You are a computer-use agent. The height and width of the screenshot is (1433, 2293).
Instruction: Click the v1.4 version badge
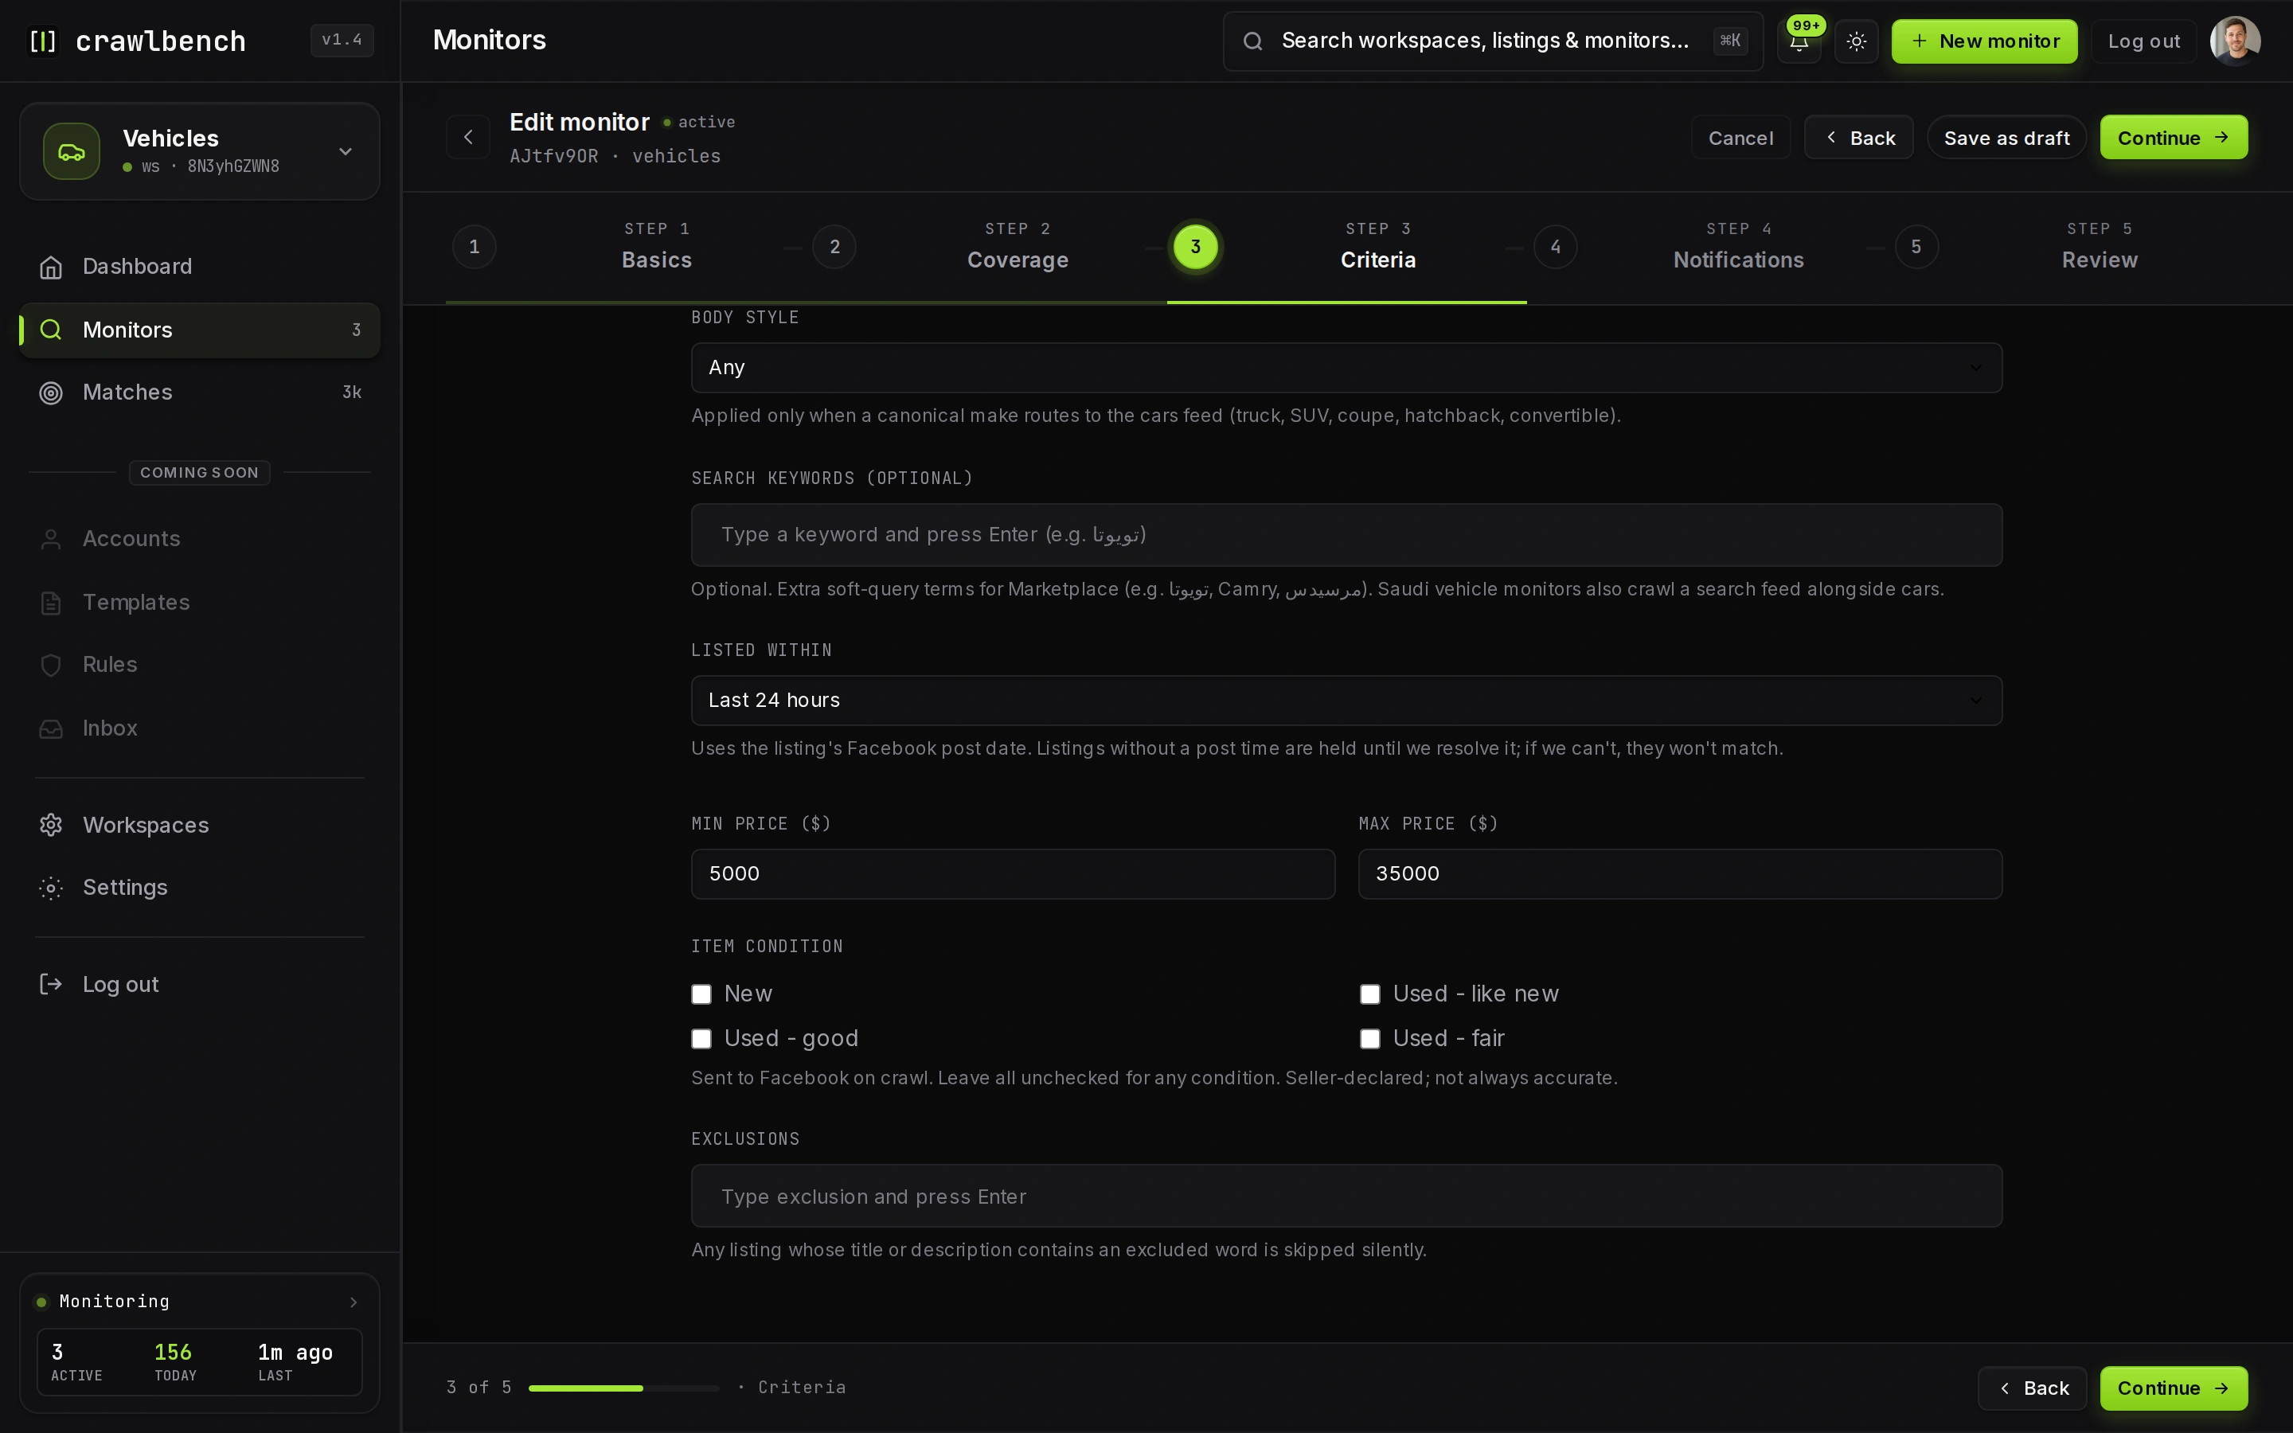(342, 40)
